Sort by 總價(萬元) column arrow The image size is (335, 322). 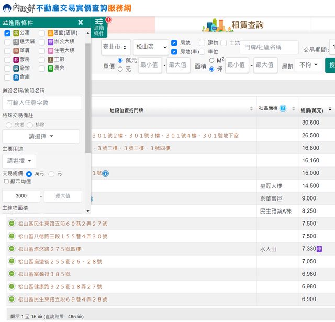coord(330,110)
